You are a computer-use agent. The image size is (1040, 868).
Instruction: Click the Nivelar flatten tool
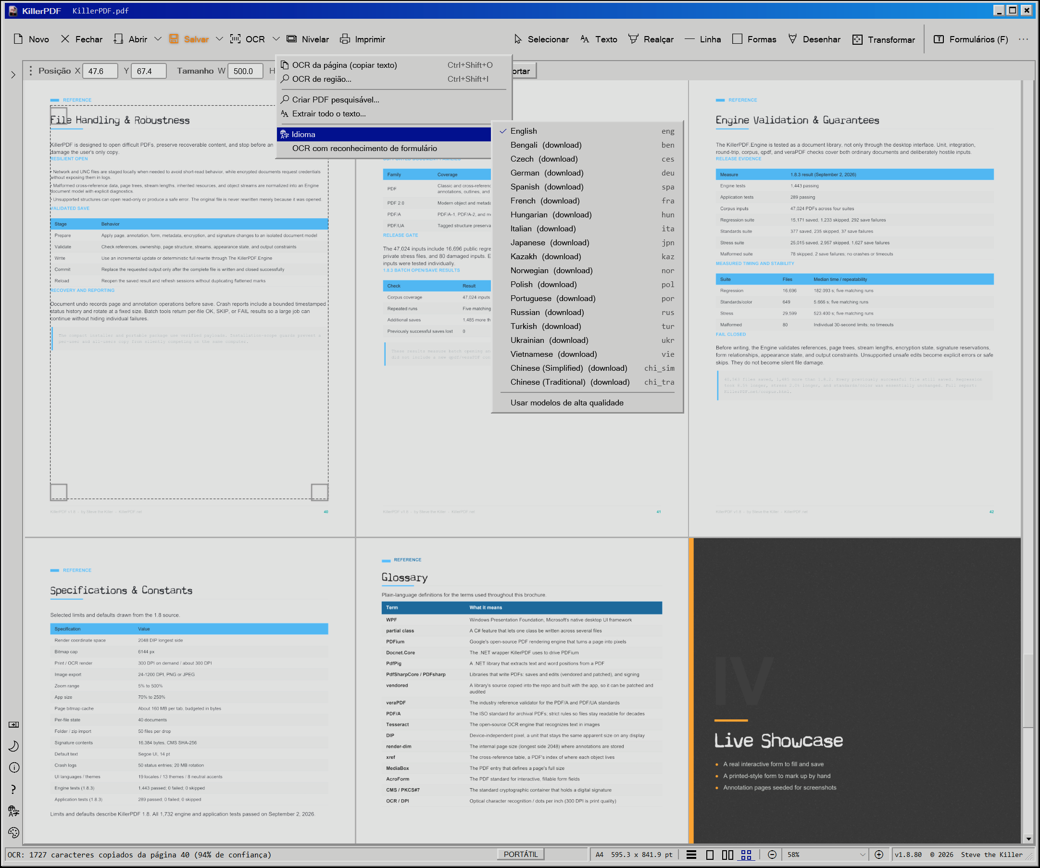coord(308,39)
